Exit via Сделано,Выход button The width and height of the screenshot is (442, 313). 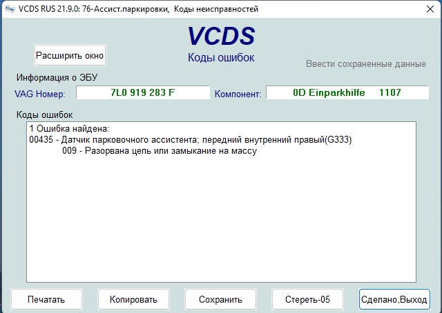pos(394,299)
